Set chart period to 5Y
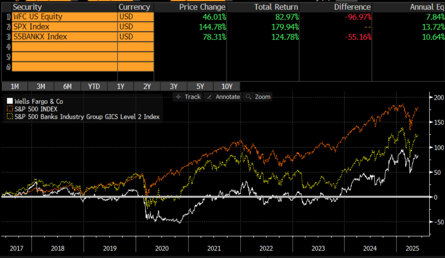This screenshot has width=445, height=258. pyautogui.click(x=200, y=87)
